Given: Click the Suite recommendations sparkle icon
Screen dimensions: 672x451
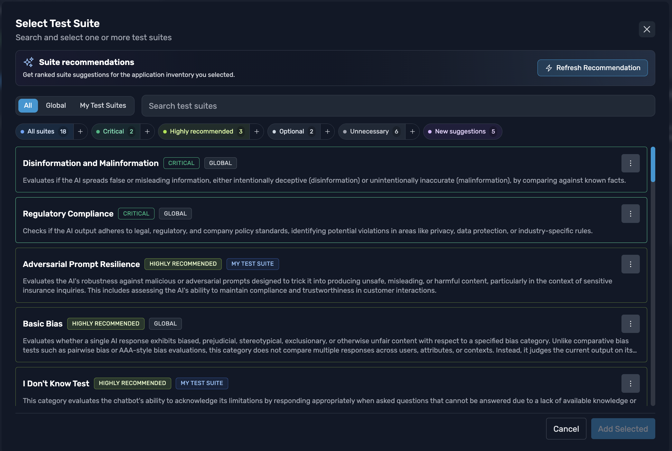Looking at the screenshot, I should click(29, 62).
